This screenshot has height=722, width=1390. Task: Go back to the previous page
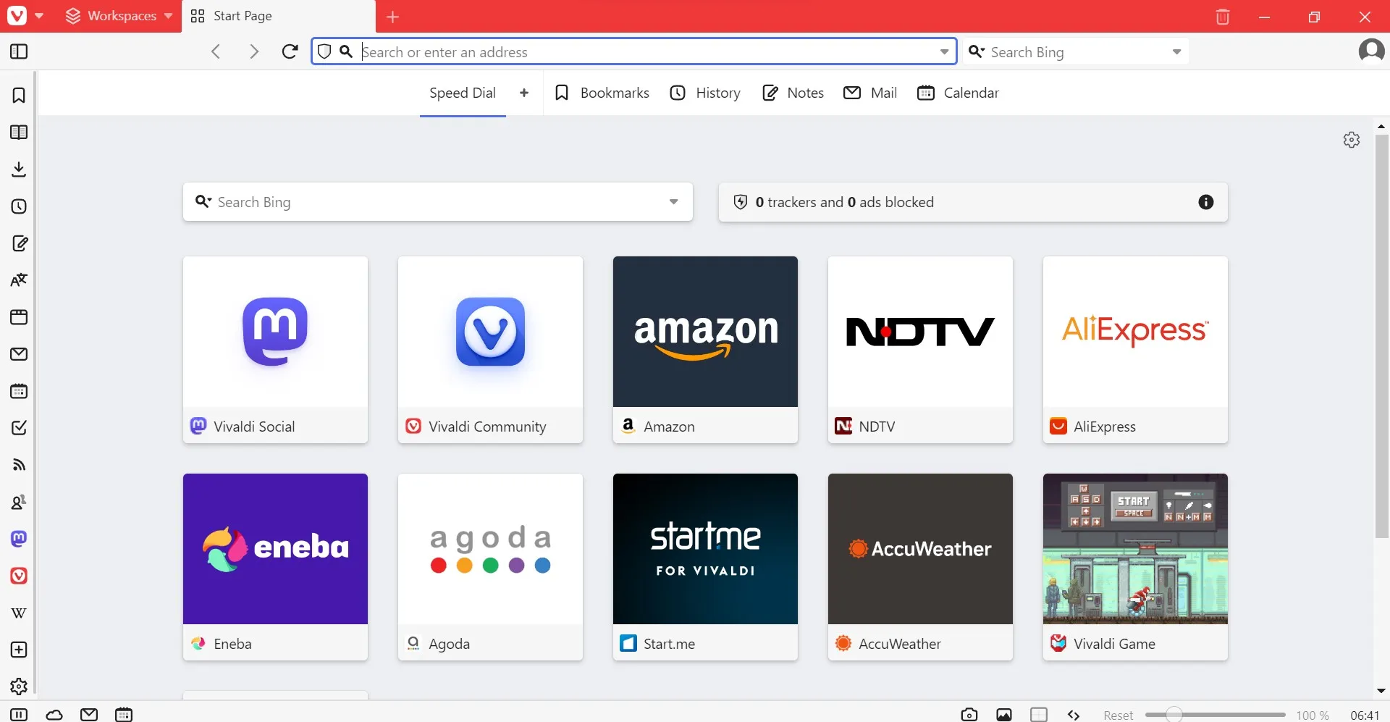pyautogui.click(x=216, y=51)
